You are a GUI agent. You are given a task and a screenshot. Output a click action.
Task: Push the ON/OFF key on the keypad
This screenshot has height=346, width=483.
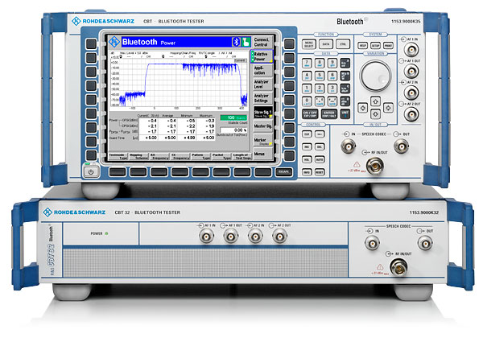(x=310, y=114)
